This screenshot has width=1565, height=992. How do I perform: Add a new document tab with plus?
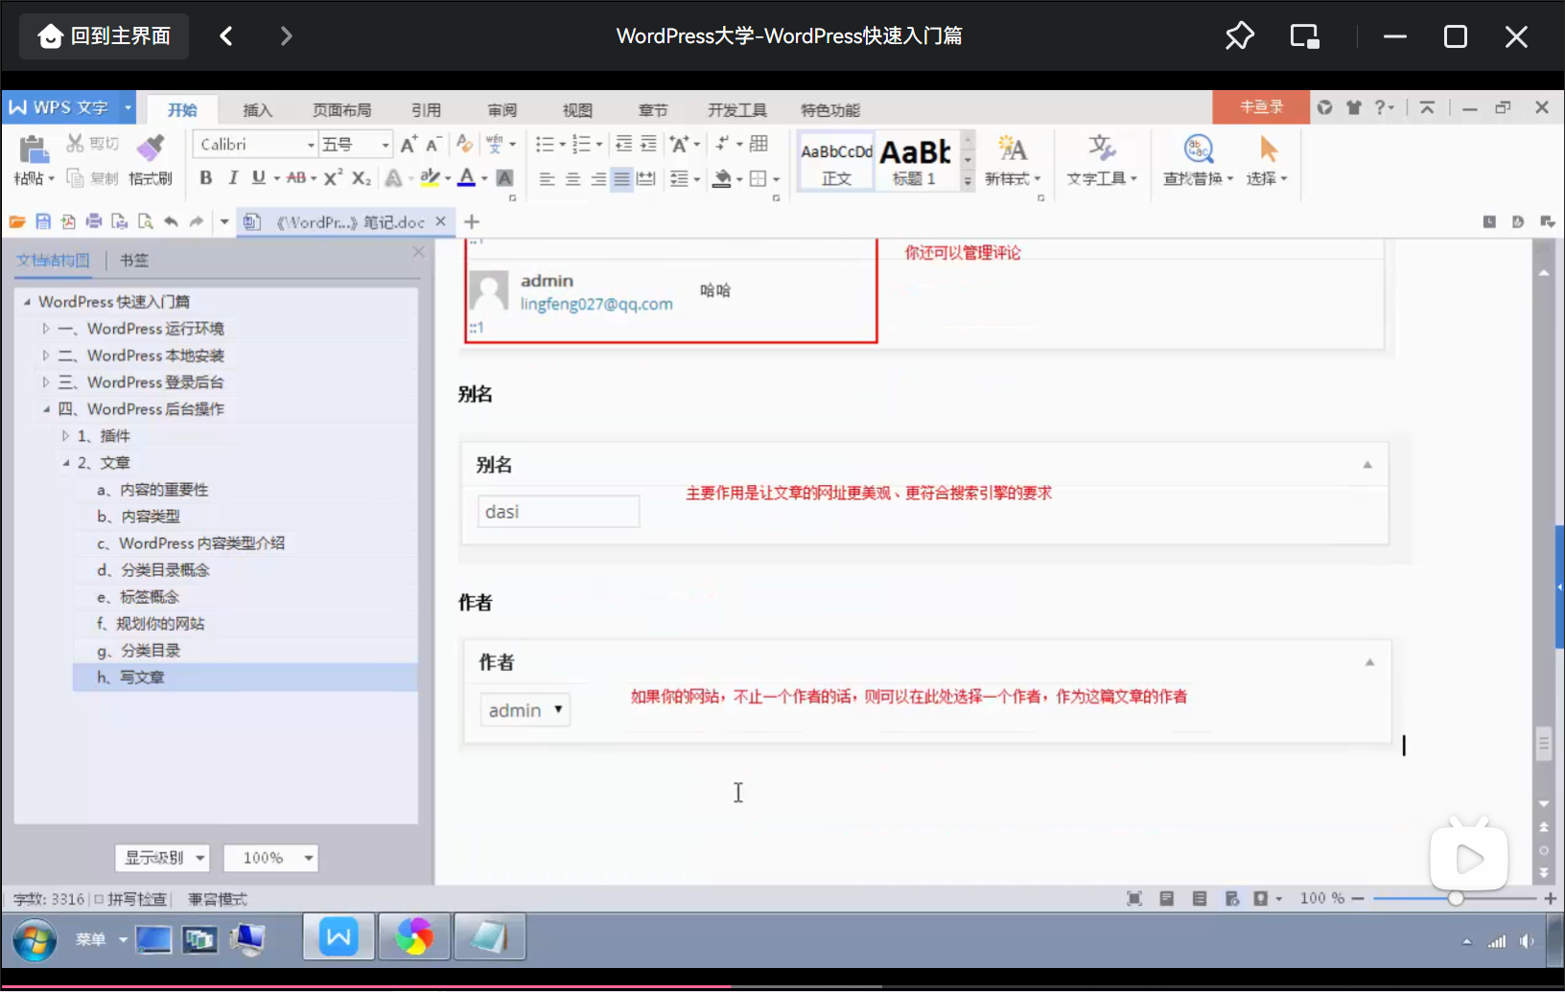(472, 221)
